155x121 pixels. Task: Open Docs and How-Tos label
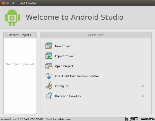tap(68, 96)
